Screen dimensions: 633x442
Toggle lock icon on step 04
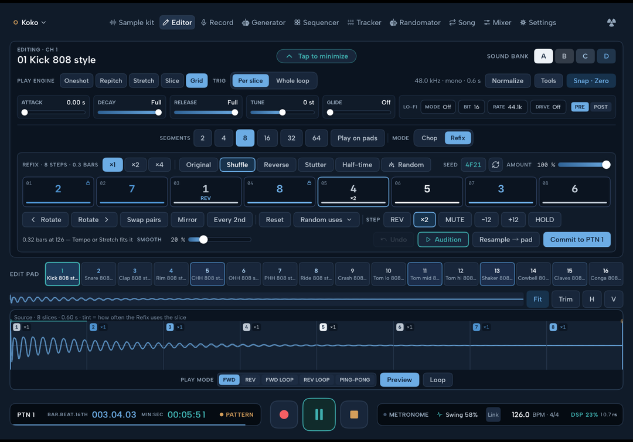coord(309,183)
